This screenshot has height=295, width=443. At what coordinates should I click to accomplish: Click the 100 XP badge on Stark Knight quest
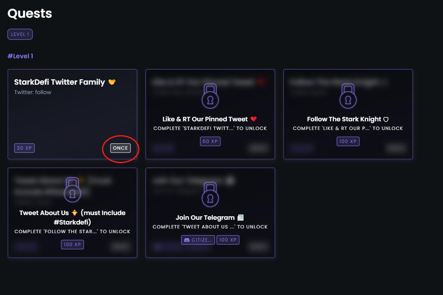coord(348,141)
